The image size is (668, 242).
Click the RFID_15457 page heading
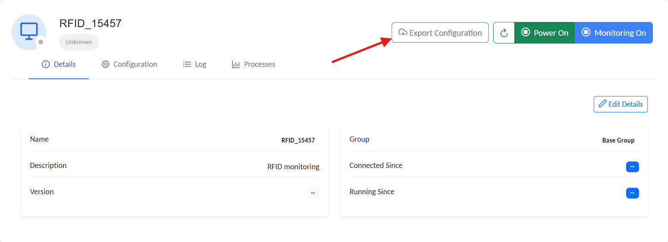tap(91, 23)
